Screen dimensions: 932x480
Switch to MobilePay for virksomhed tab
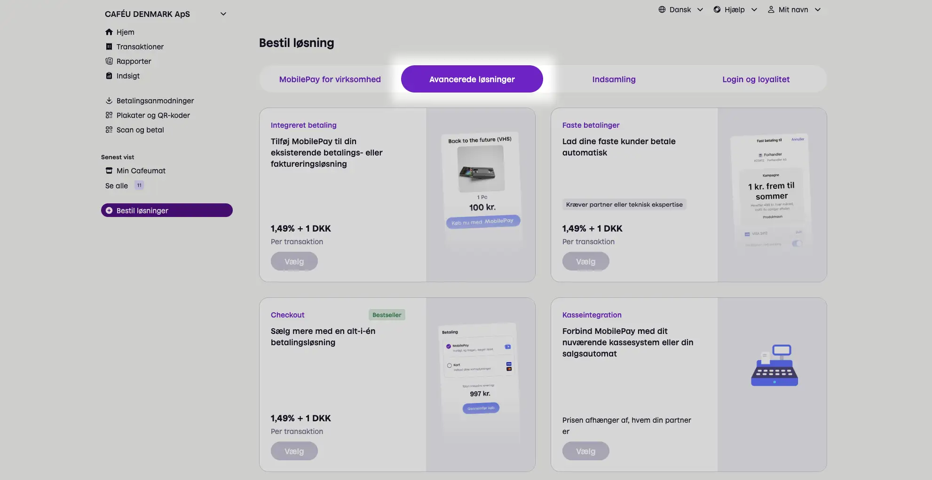[x=330, y=79]
